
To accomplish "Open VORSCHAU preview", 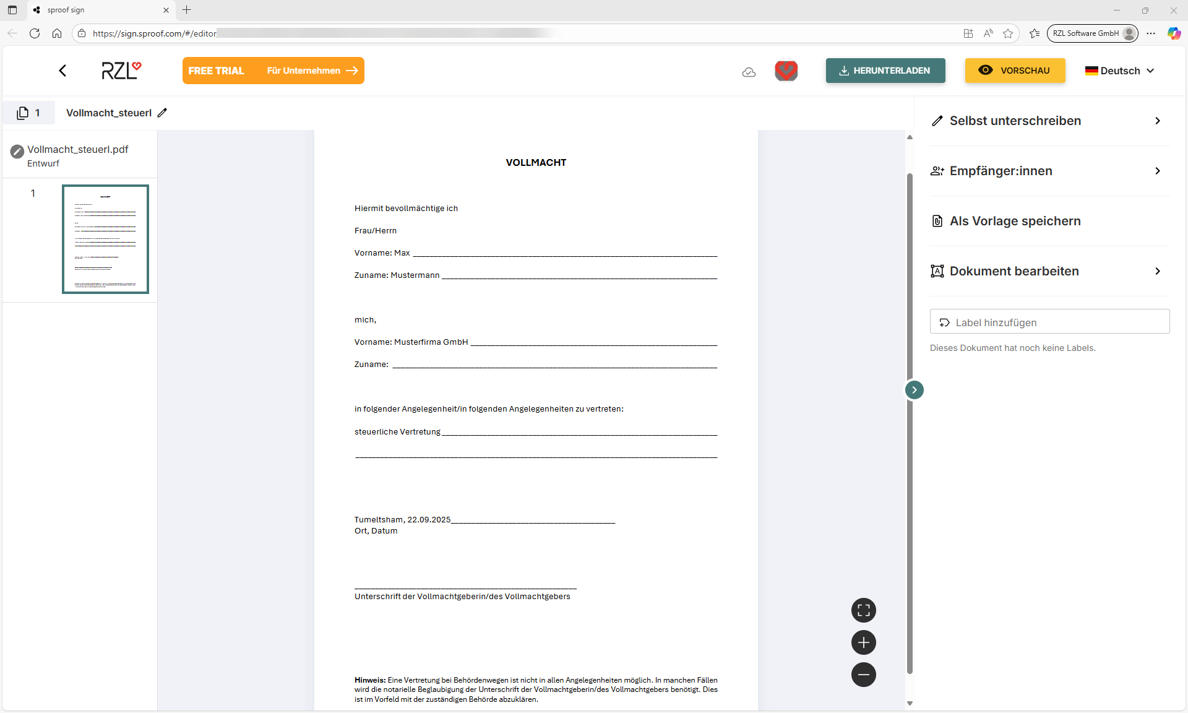I will (1015, 70).
